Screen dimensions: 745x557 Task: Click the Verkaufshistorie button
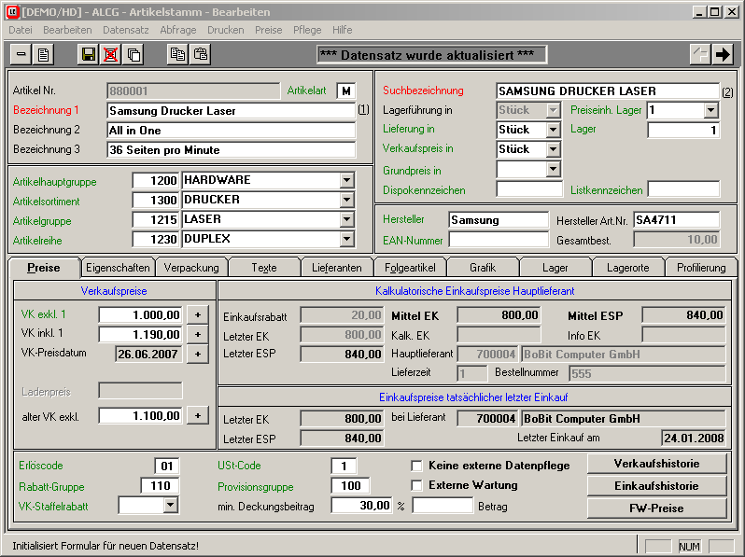pyautogui.click(x=656, y=464)
